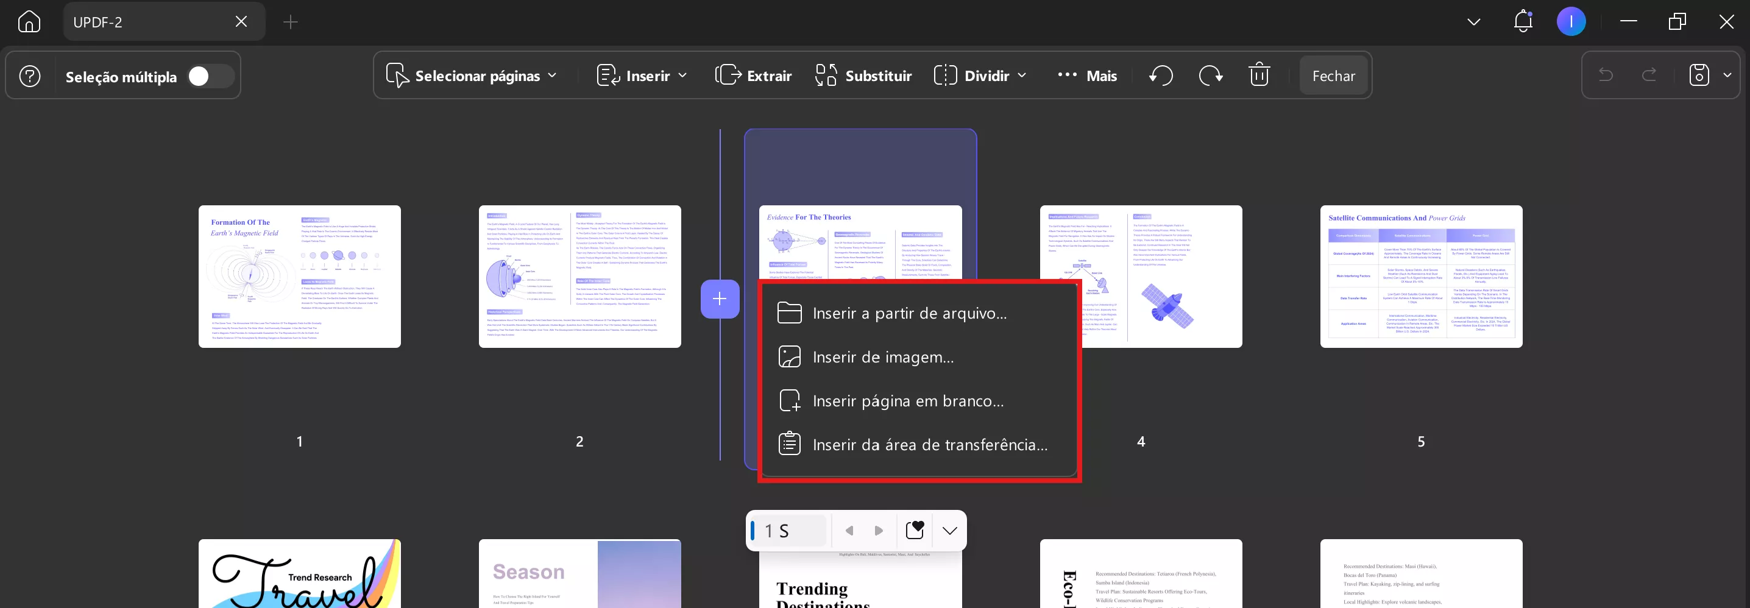Expand the Selecionar páginas dropdown

(x=552, y=76)
